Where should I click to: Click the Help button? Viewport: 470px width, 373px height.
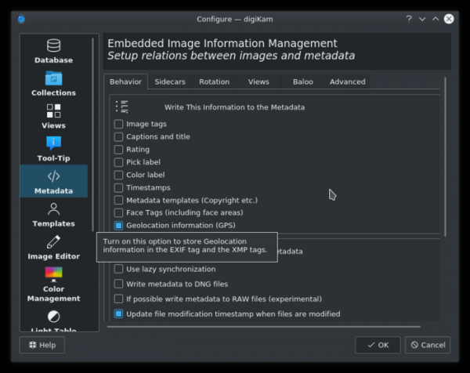42,345
